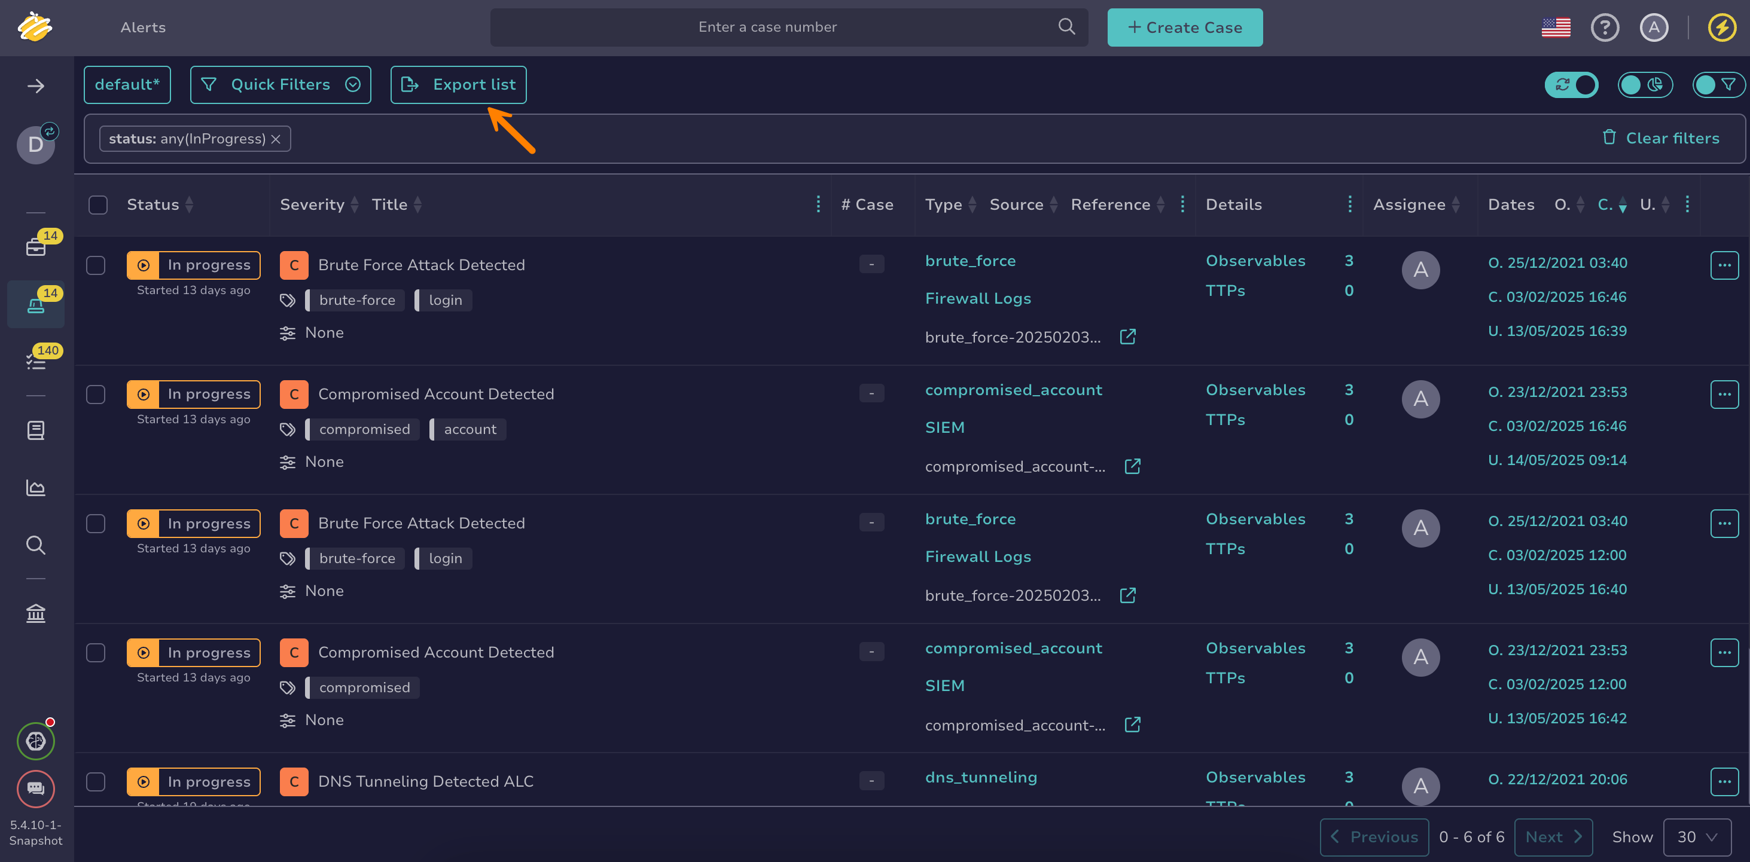This screenshot has width=1750, height=862.
Task: Open the chat bubble icon in the sidebar
Action: pyautogui.click(x=36, y=788)
